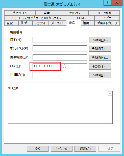Open the アカウント tab

(40, 23)
